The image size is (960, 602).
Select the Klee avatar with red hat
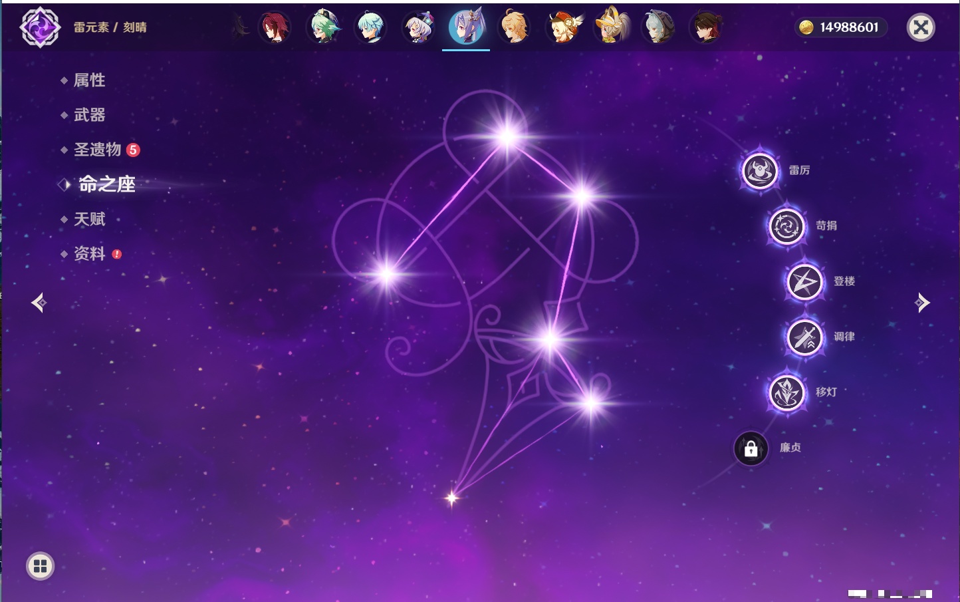562,28
